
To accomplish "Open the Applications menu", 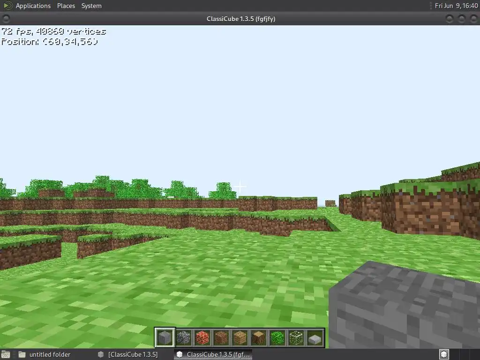I will 33,6.
